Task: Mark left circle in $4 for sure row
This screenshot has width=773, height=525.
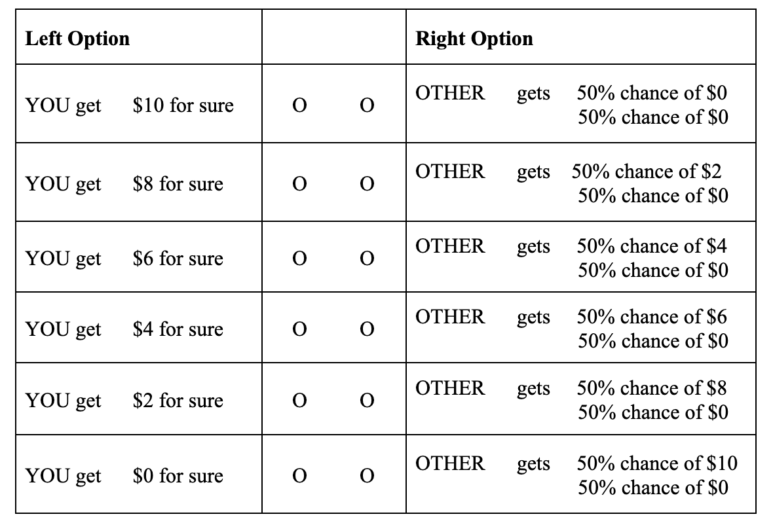Action: (x=299, y=330)
